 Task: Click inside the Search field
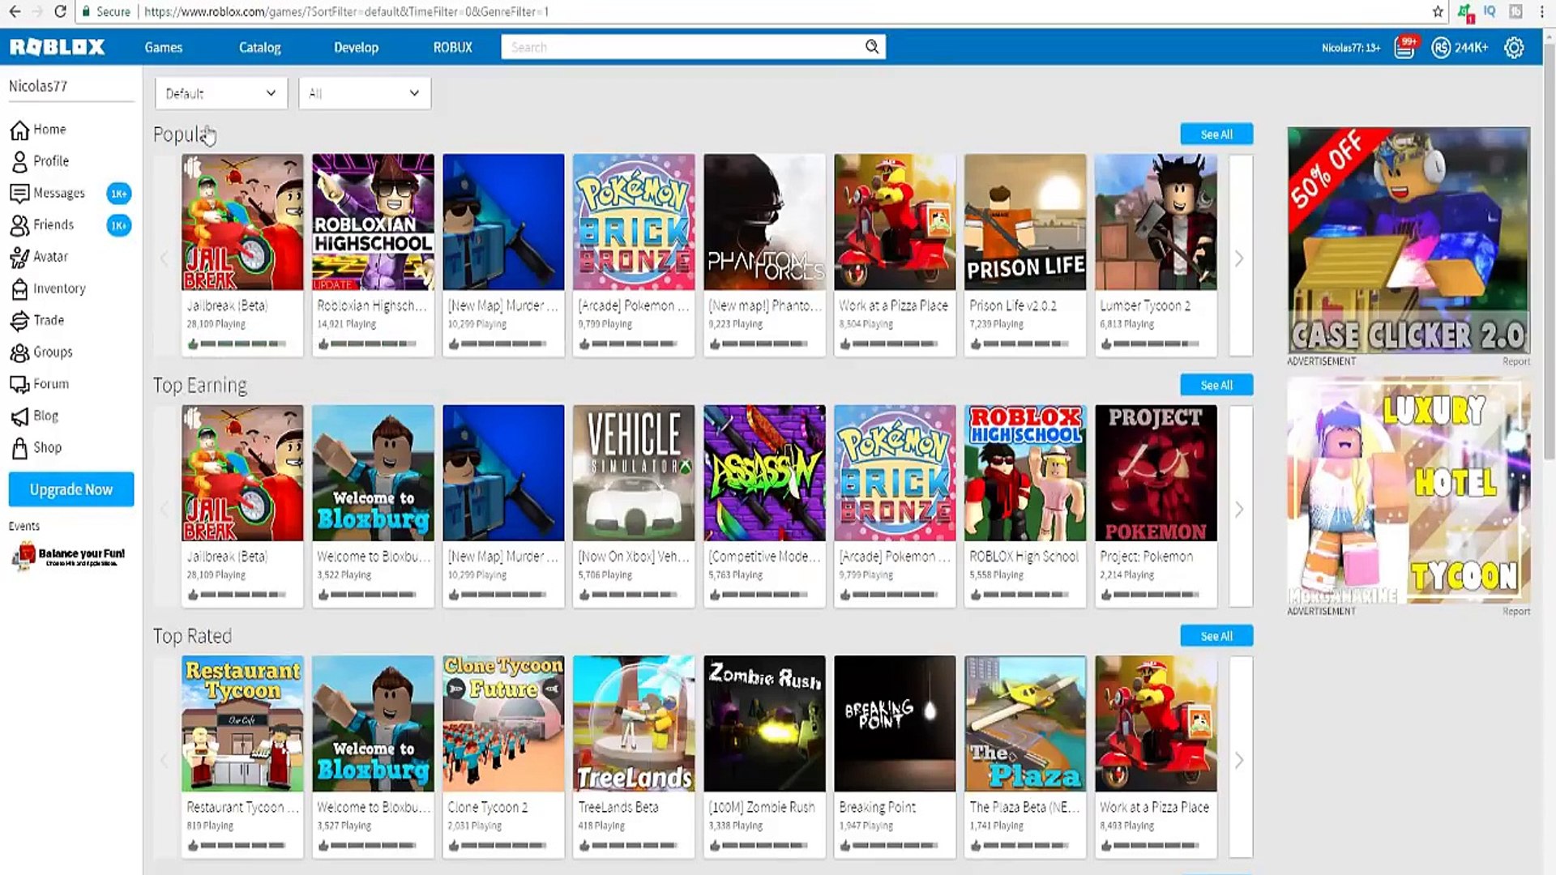[681, 47]
